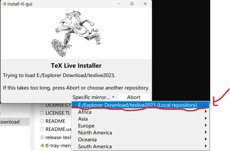Expand the North America mirror submenu
Image resolution: width=230 pixels, height=151 pixels.
point(140,133)
